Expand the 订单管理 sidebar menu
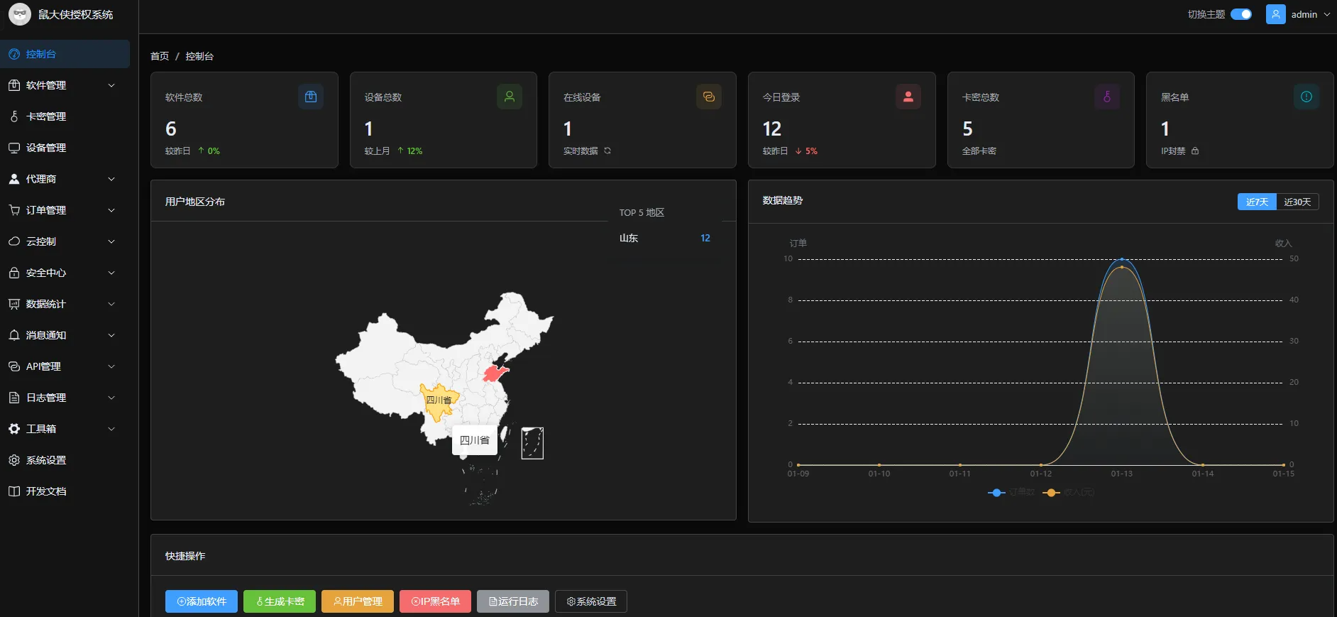 tap(64, 210)
